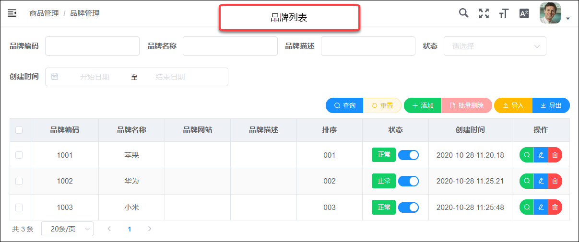Disable the status switch for 小米
The image size is (579, 242).
click(408, 207)
